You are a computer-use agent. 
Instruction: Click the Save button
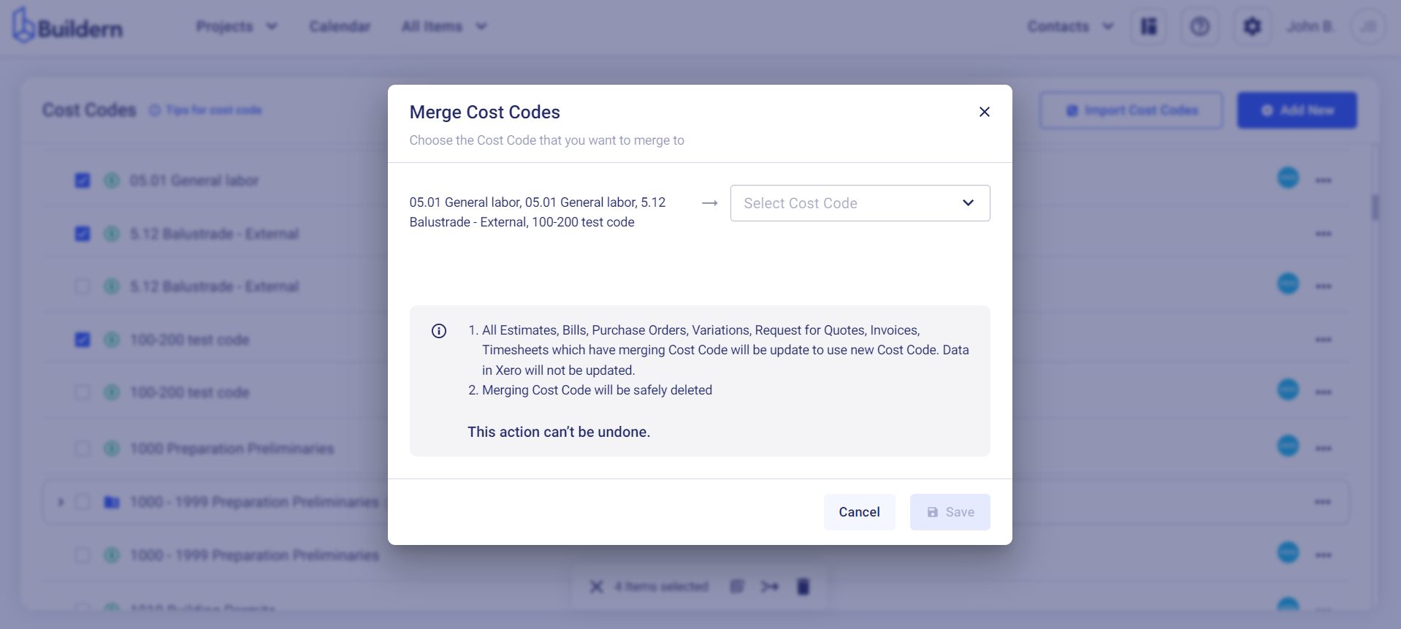pyautogui.click(x=950, y=512)
